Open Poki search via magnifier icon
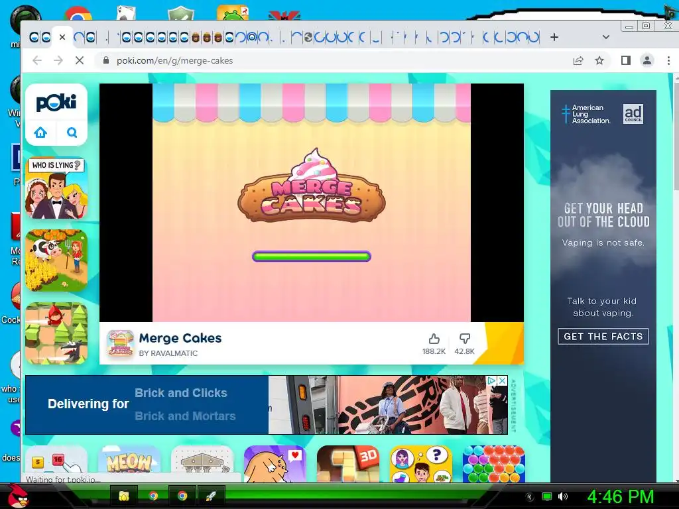This screenshot has width=679, height=509. click(72, 133)
